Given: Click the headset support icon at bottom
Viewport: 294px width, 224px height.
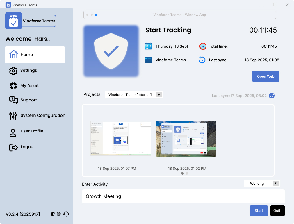Looking at the screenshot, I should point(66,214).
